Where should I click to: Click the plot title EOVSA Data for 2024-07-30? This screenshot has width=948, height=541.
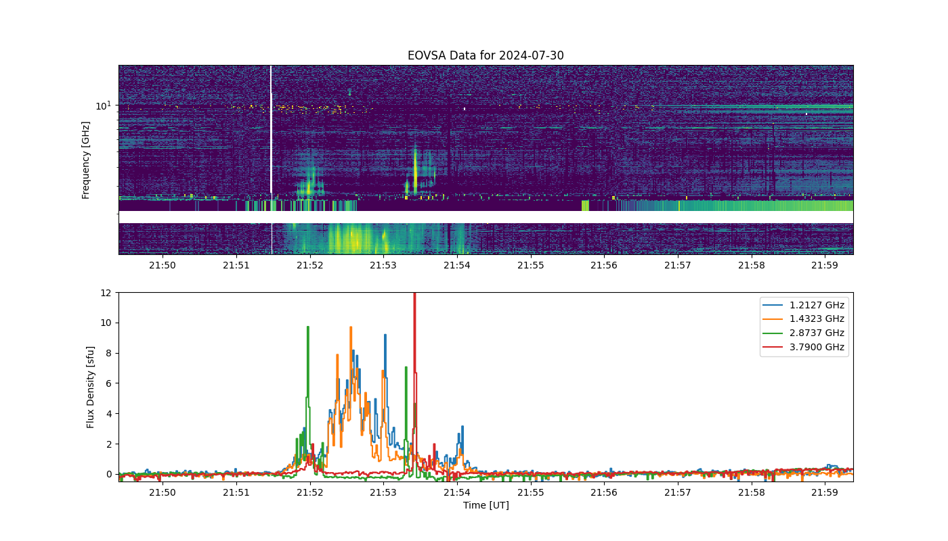[486, 55]
